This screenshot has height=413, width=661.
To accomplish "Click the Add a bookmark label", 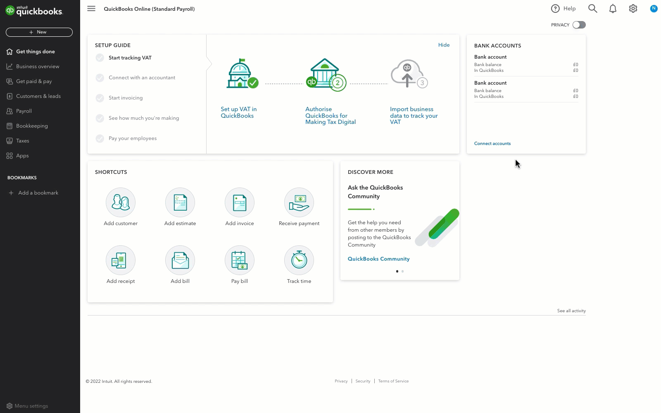I will (x=38, y=193).
